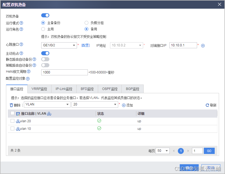Click the GO page button
This screenshot has height=174, width=225.
point(209,151)
